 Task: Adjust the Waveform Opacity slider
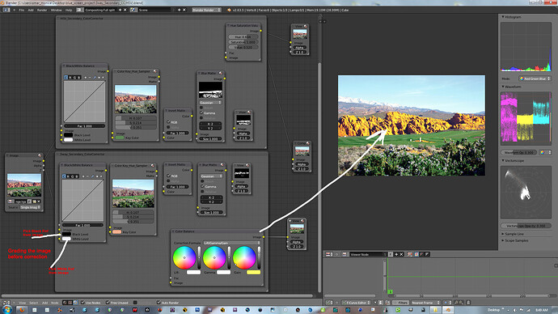coord(519,152)
